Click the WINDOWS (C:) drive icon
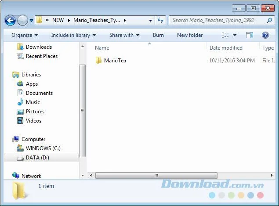The height and width of the screenshot is (206, 279). tap(20, 148)
